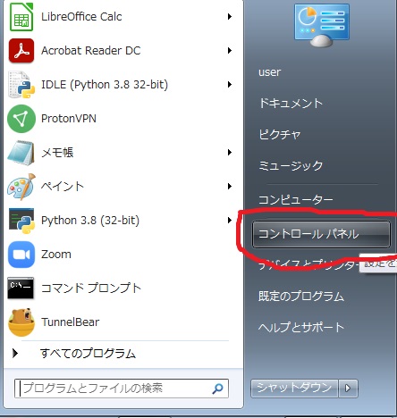397x418 pixels.
Task: Open the ペイント paint palette icon
Action: [x=21, y=187]
